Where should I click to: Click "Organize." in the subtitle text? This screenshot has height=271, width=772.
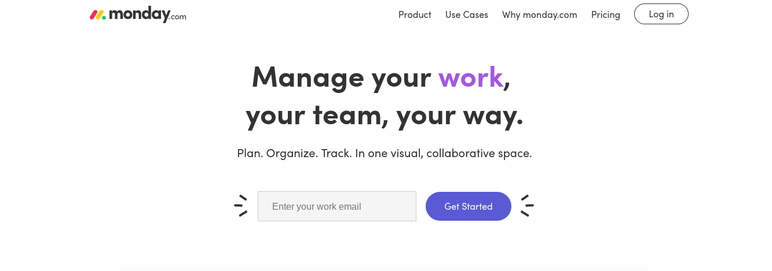291,153
